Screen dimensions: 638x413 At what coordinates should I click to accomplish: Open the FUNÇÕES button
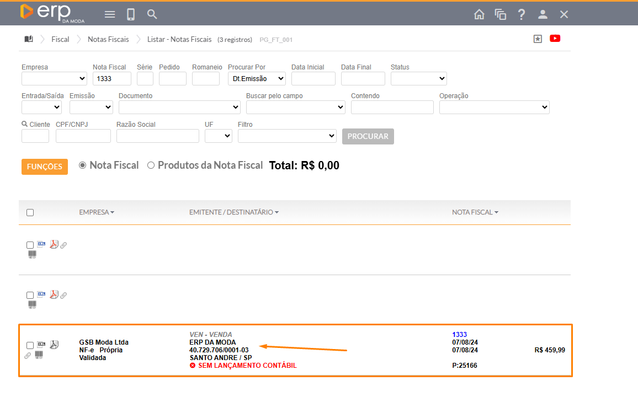(45, 167)
